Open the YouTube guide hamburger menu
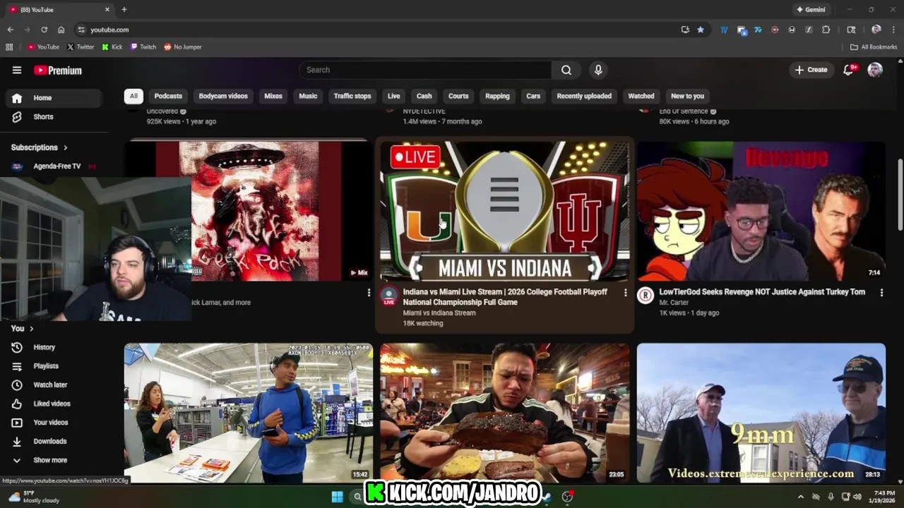Image resolution: width=904 pixels, height=508 pixels. tap(17, 70)
